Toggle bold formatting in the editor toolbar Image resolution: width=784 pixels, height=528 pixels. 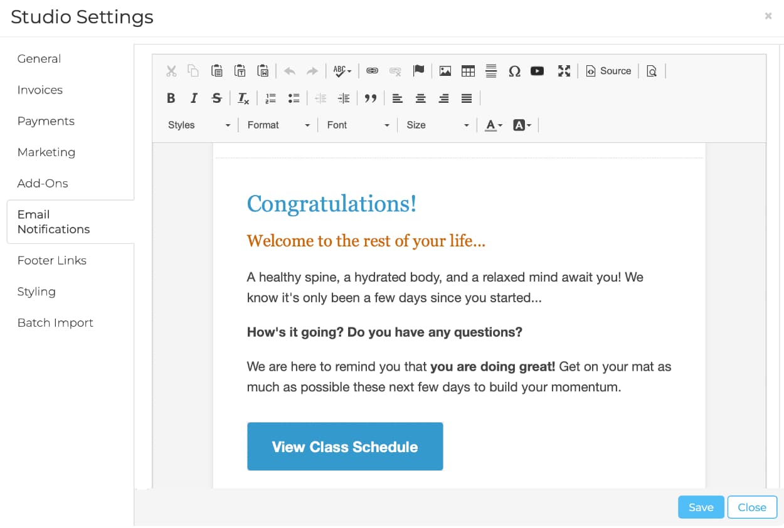(171, 98)
